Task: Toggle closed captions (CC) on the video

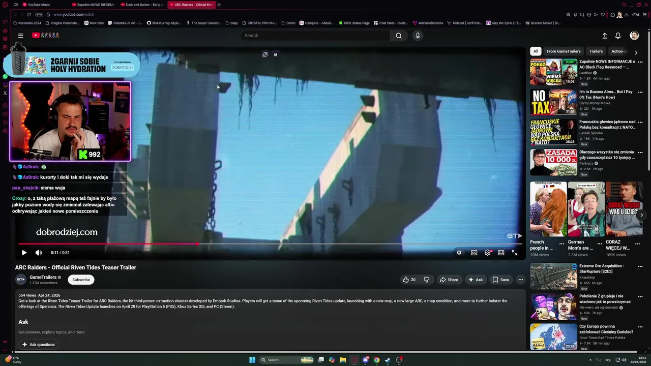Action: click(474, 253)
